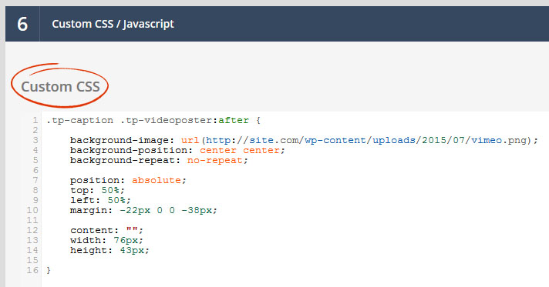Click the .tp-caption selector on line 1
The width and height of the screenshot is (549, 287).
point(80,120)
